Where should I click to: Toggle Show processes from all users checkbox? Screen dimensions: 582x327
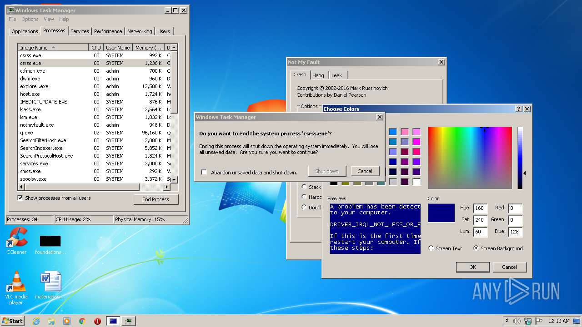pos(20,198)
